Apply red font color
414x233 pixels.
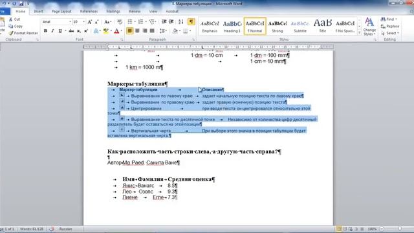coord(116,31)
